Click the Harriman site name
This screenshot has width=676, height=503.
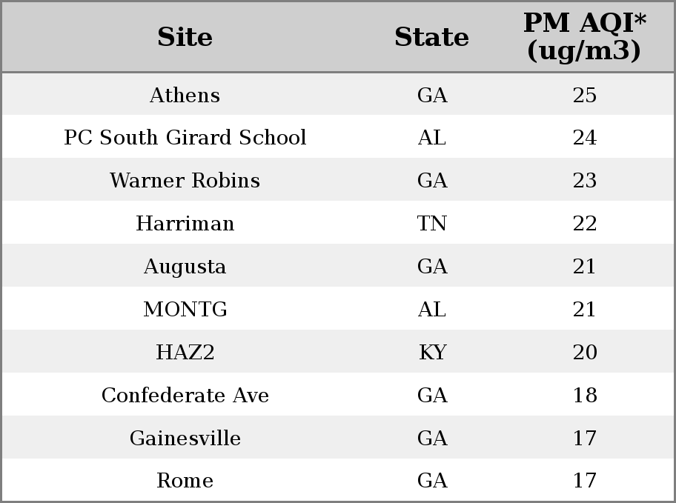(185, 223)
